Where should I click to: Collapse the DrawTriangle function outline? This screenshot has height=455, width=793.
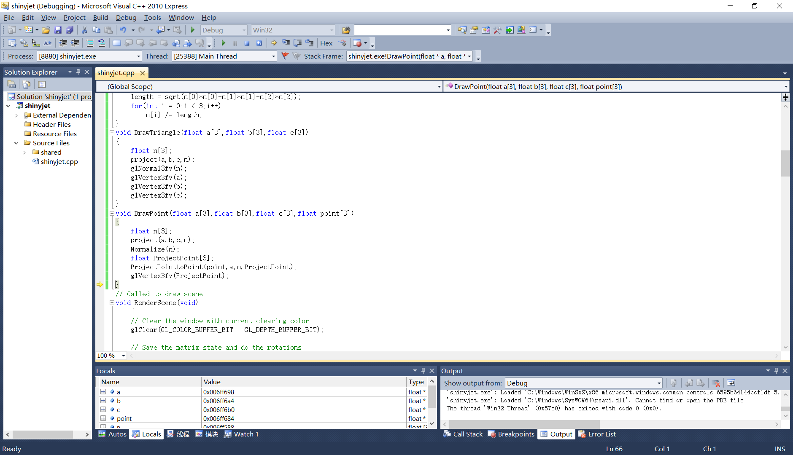[112, 132]
